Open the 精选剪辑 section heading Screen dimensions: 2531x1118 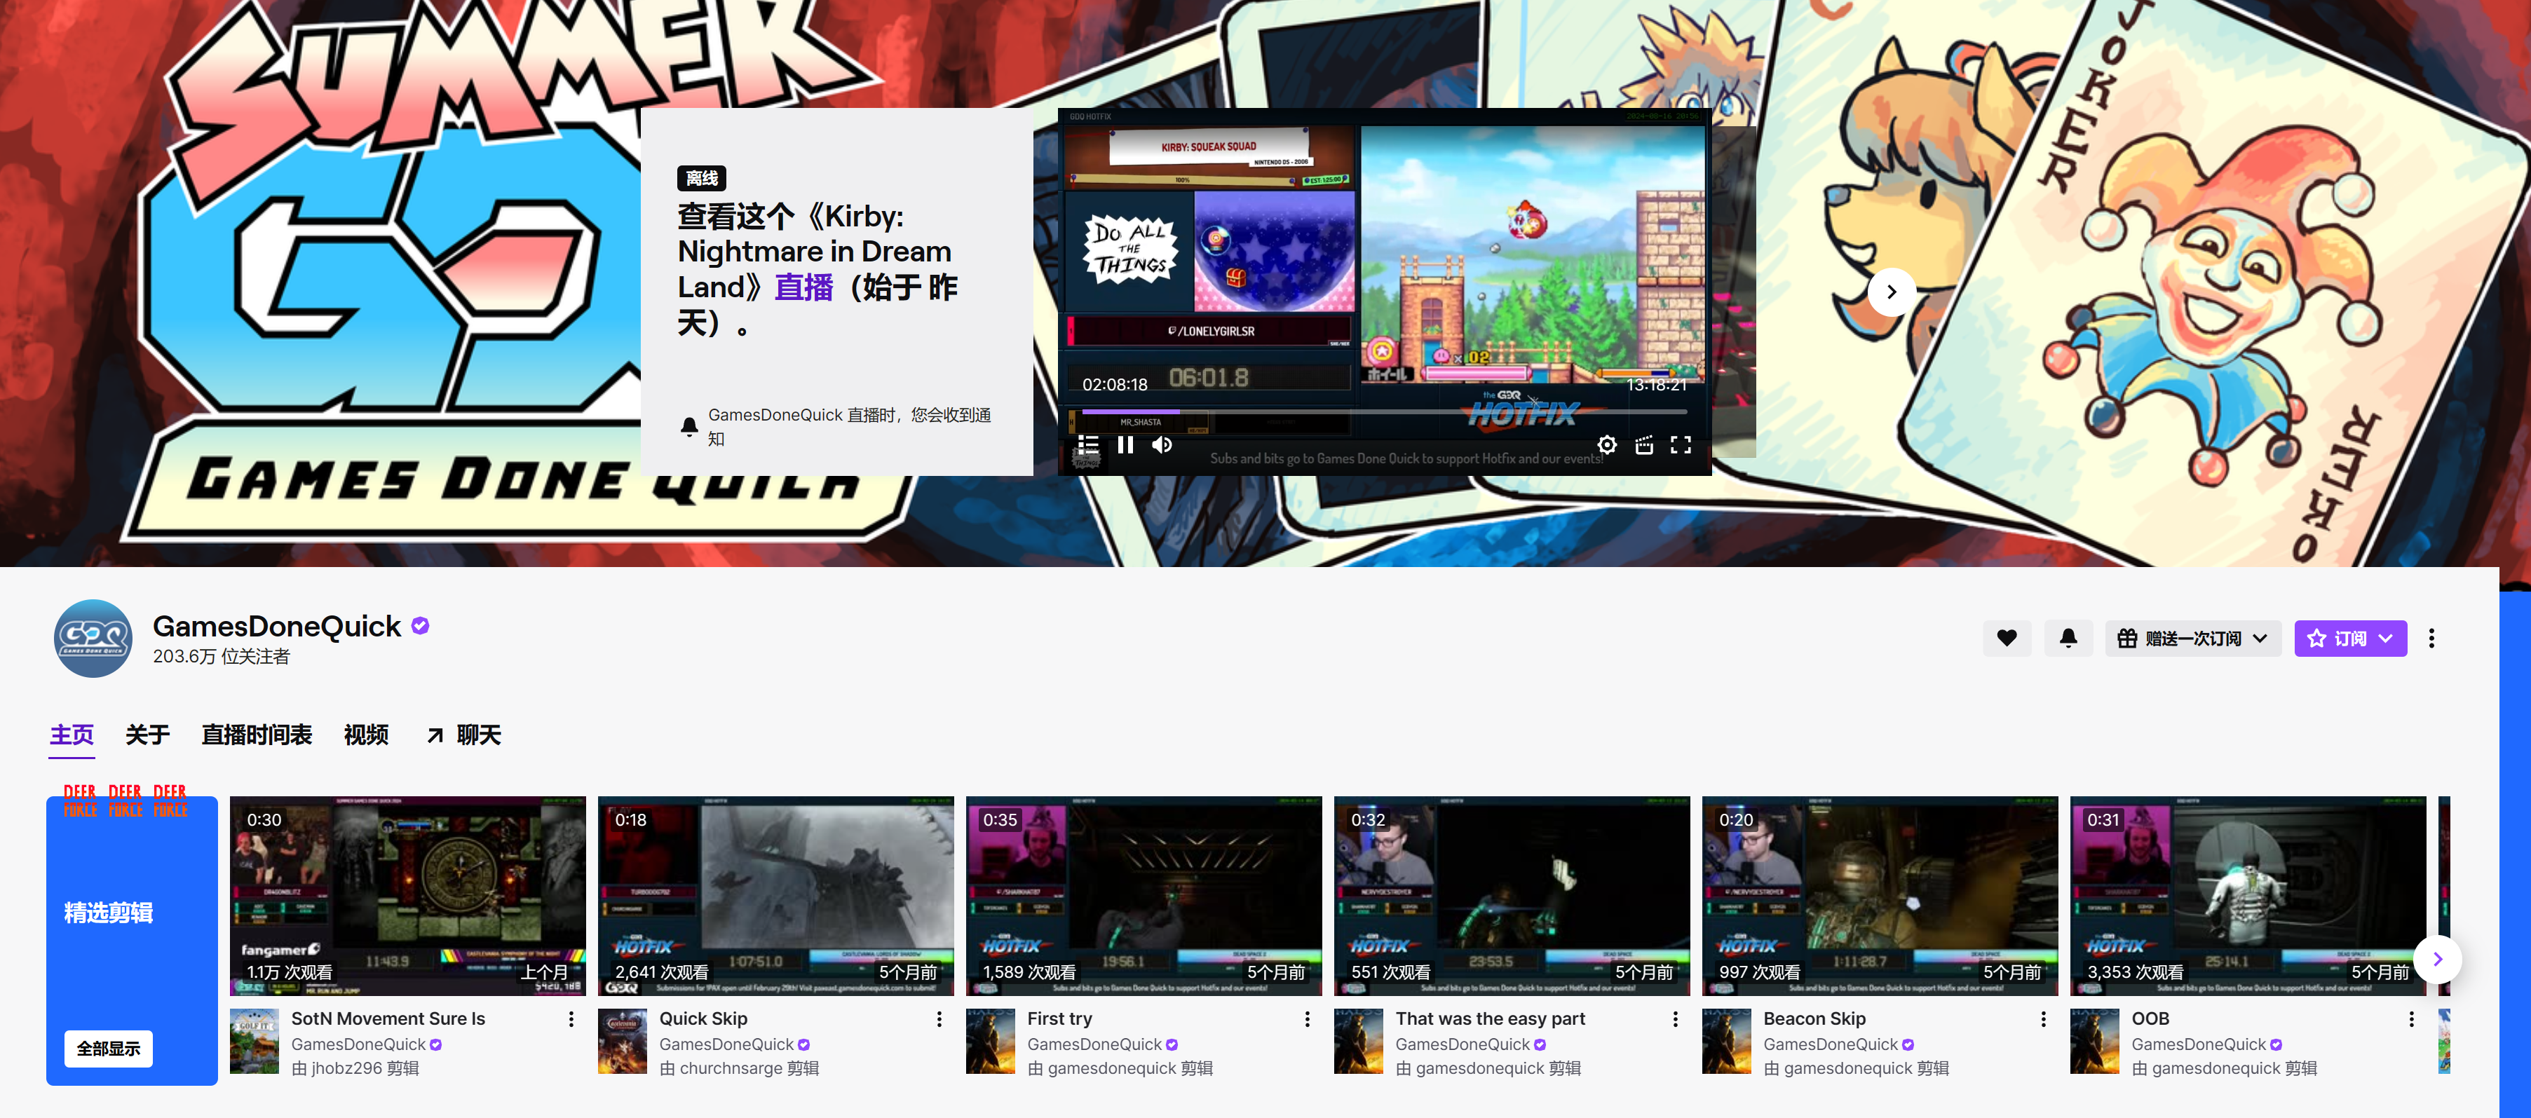(109, 913)
